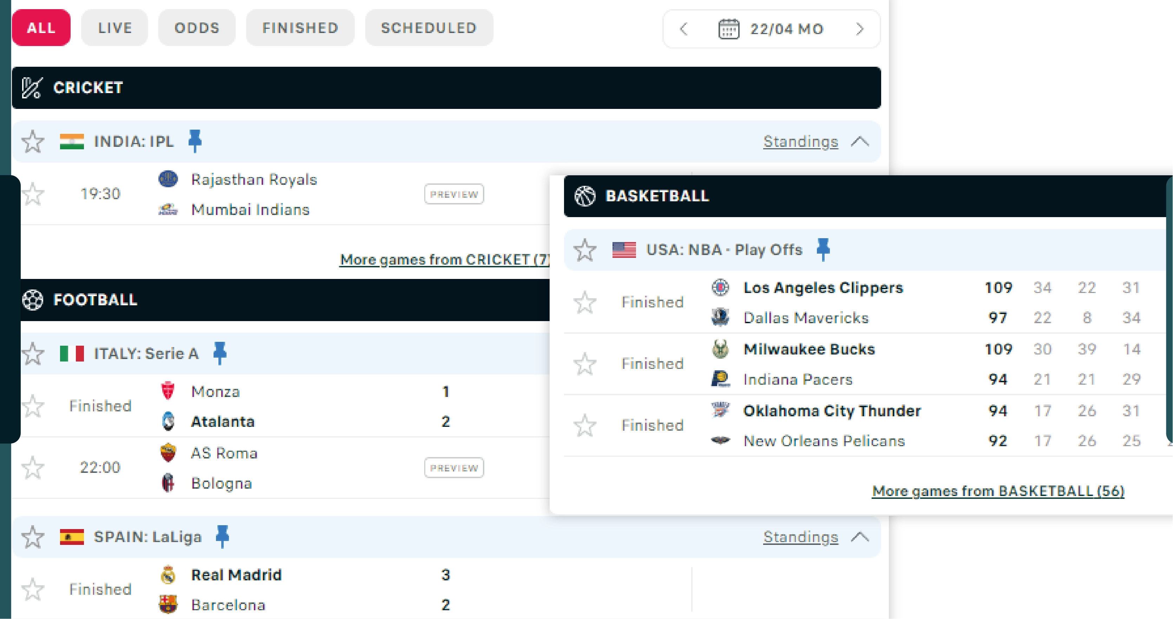Switch to SCHEDULED tab
Viewport: 1173px width, 619px height.
429,28
